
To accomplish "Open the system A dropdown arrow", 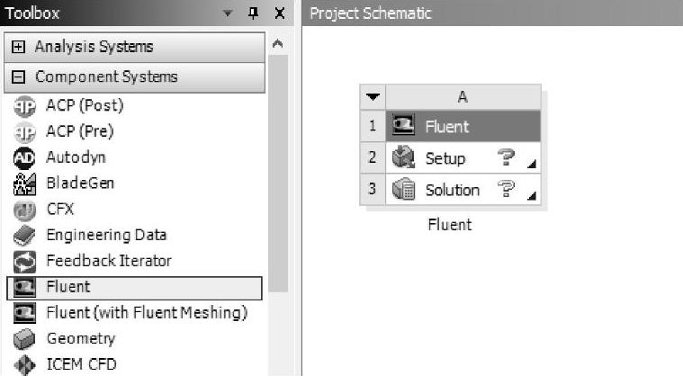I will (x=373, y=97).
